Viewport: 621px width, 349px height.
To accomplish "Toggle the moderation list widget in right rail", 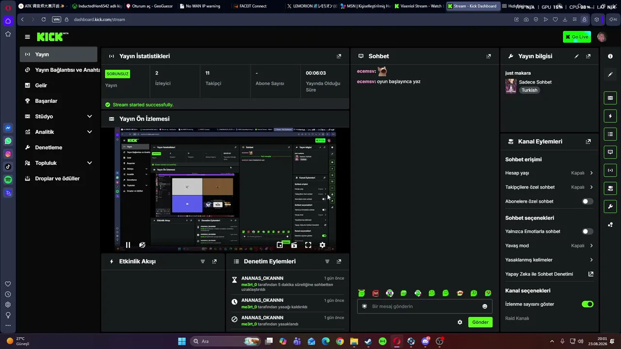I will 610,134.
